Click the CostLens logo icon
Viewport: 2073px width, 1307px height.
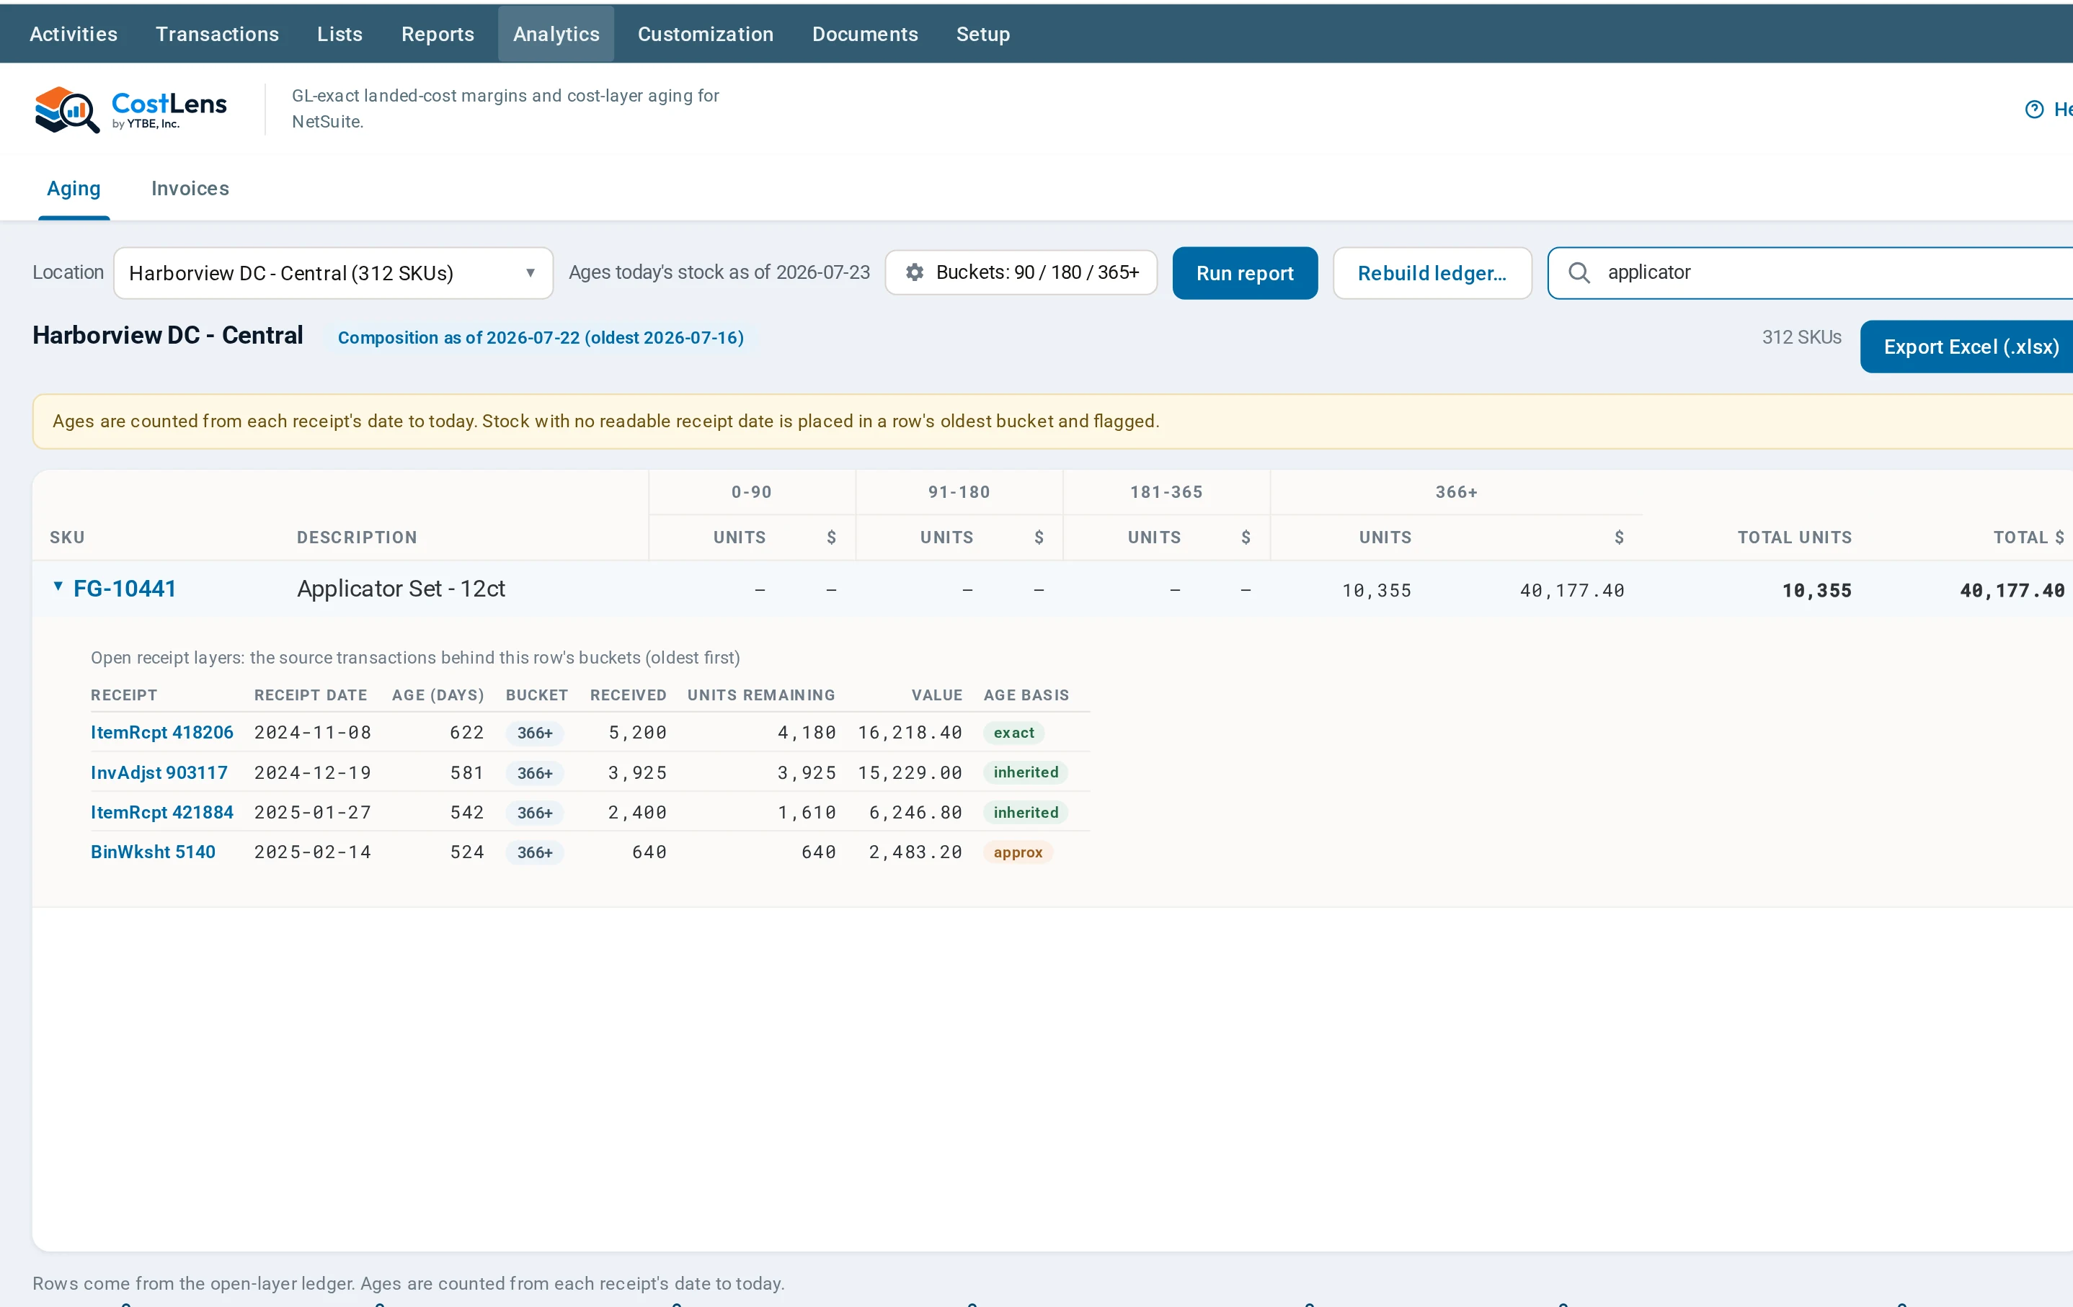pyautogui.click(x=66, y=110)
